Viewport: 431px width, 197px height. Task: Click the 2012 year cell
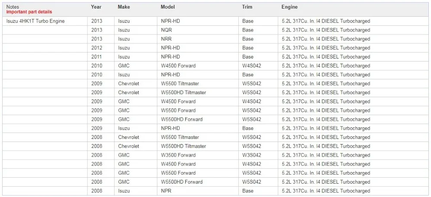coord(100,48)
